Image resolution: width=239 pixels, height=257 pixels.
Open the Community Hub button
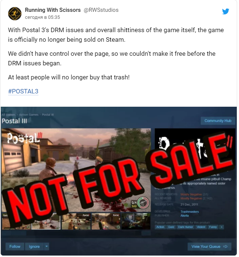(218, 121)
